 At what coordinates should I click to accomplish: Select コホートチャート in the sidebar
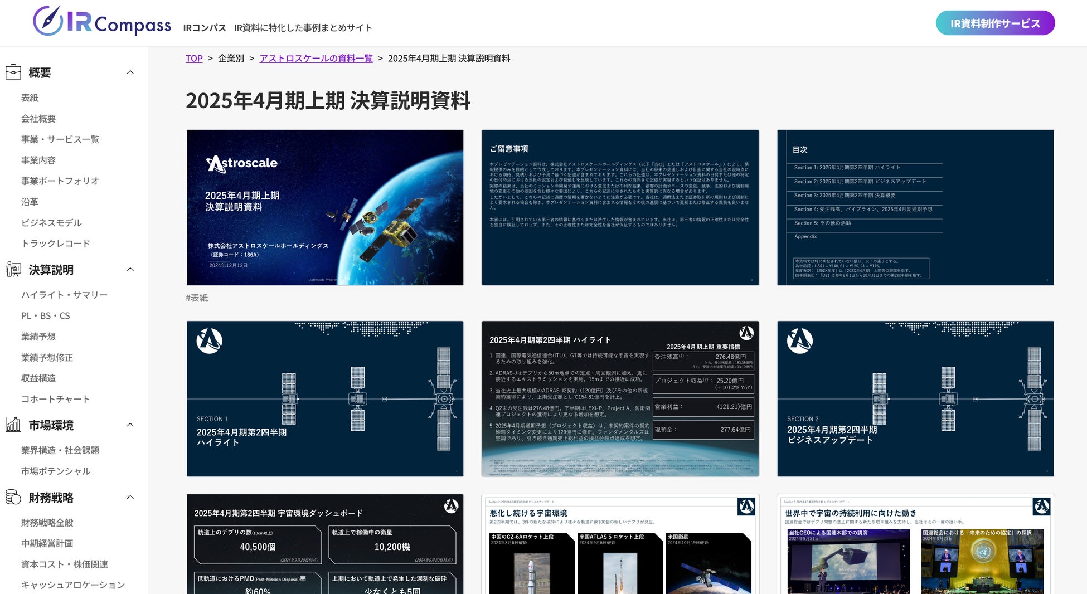[56, 399]
